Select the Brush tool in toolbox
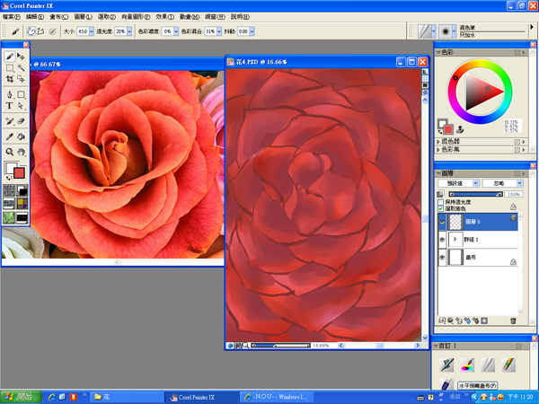Screen dimensions: 539x404 tap(10, 57)
